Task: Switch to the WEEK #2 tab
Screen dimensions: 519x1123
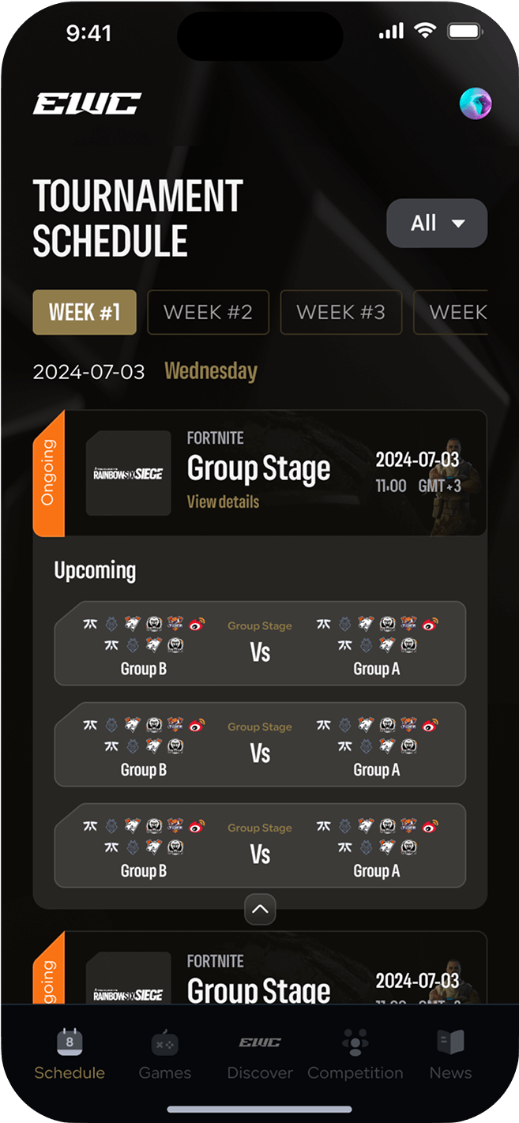Action: click(208, 312)
